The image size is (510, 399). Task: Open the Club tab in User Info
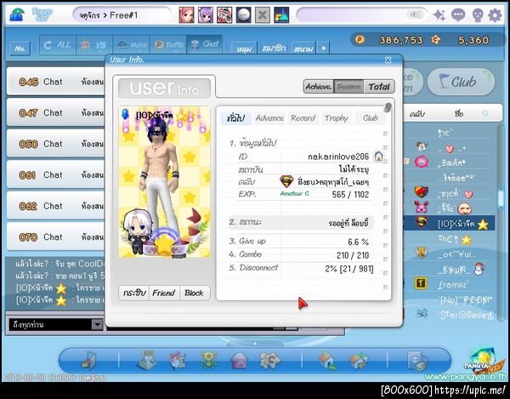coord(371,117)
